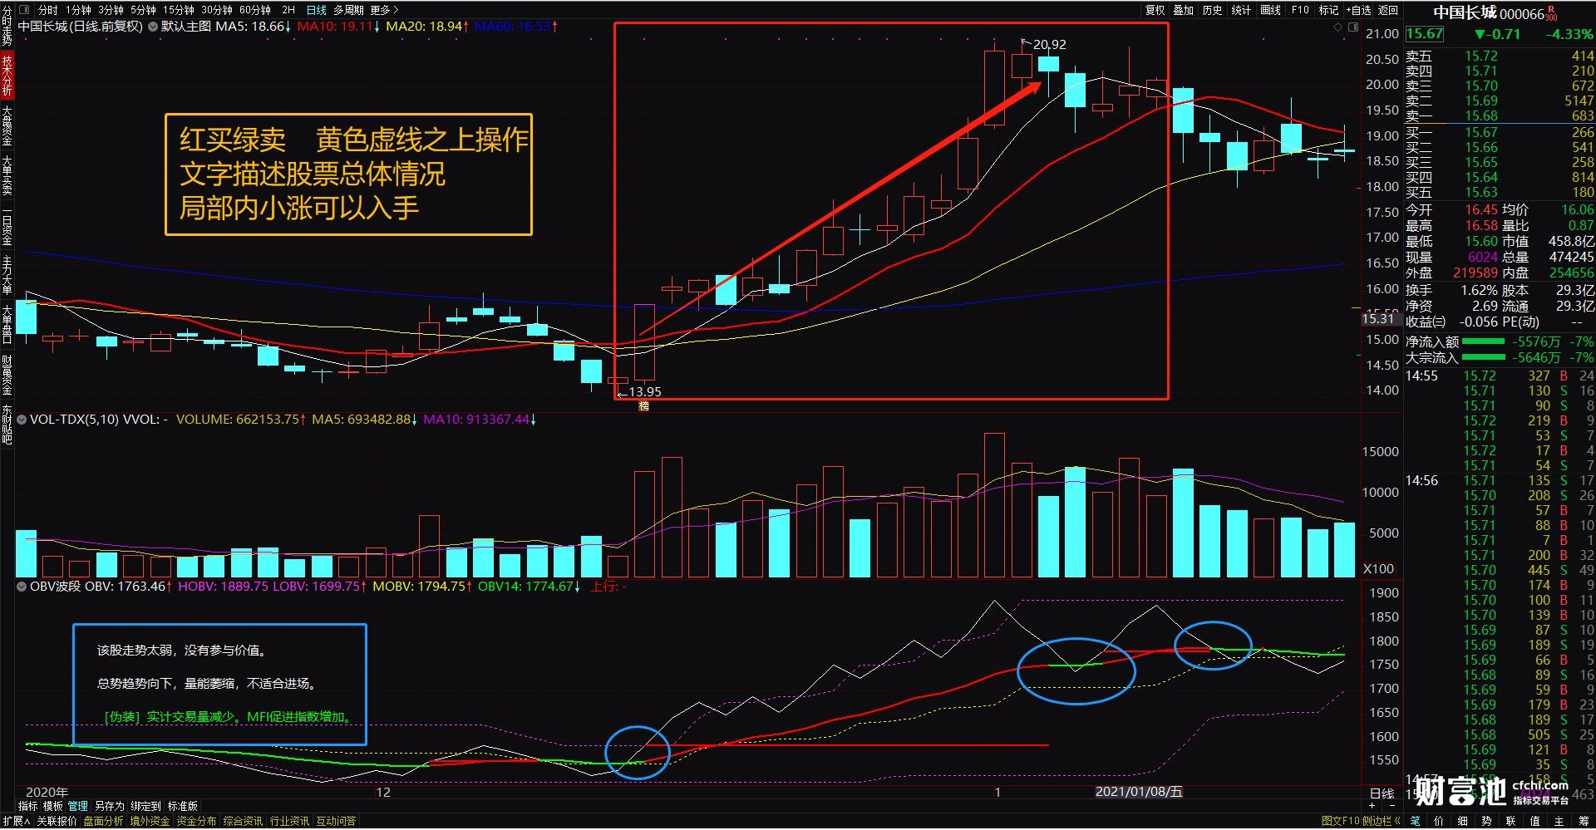Select 笔 tick tab in quote panel
This screenshot has width=1596, height=830.
[1415, 821]
